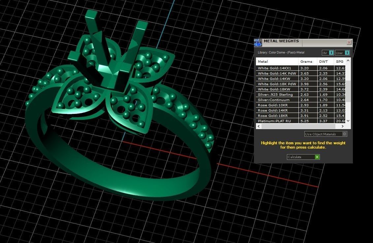This screenshot has width=373, height=243.
Task: Click the 3.98 grams value
Action: pos(304,84)
